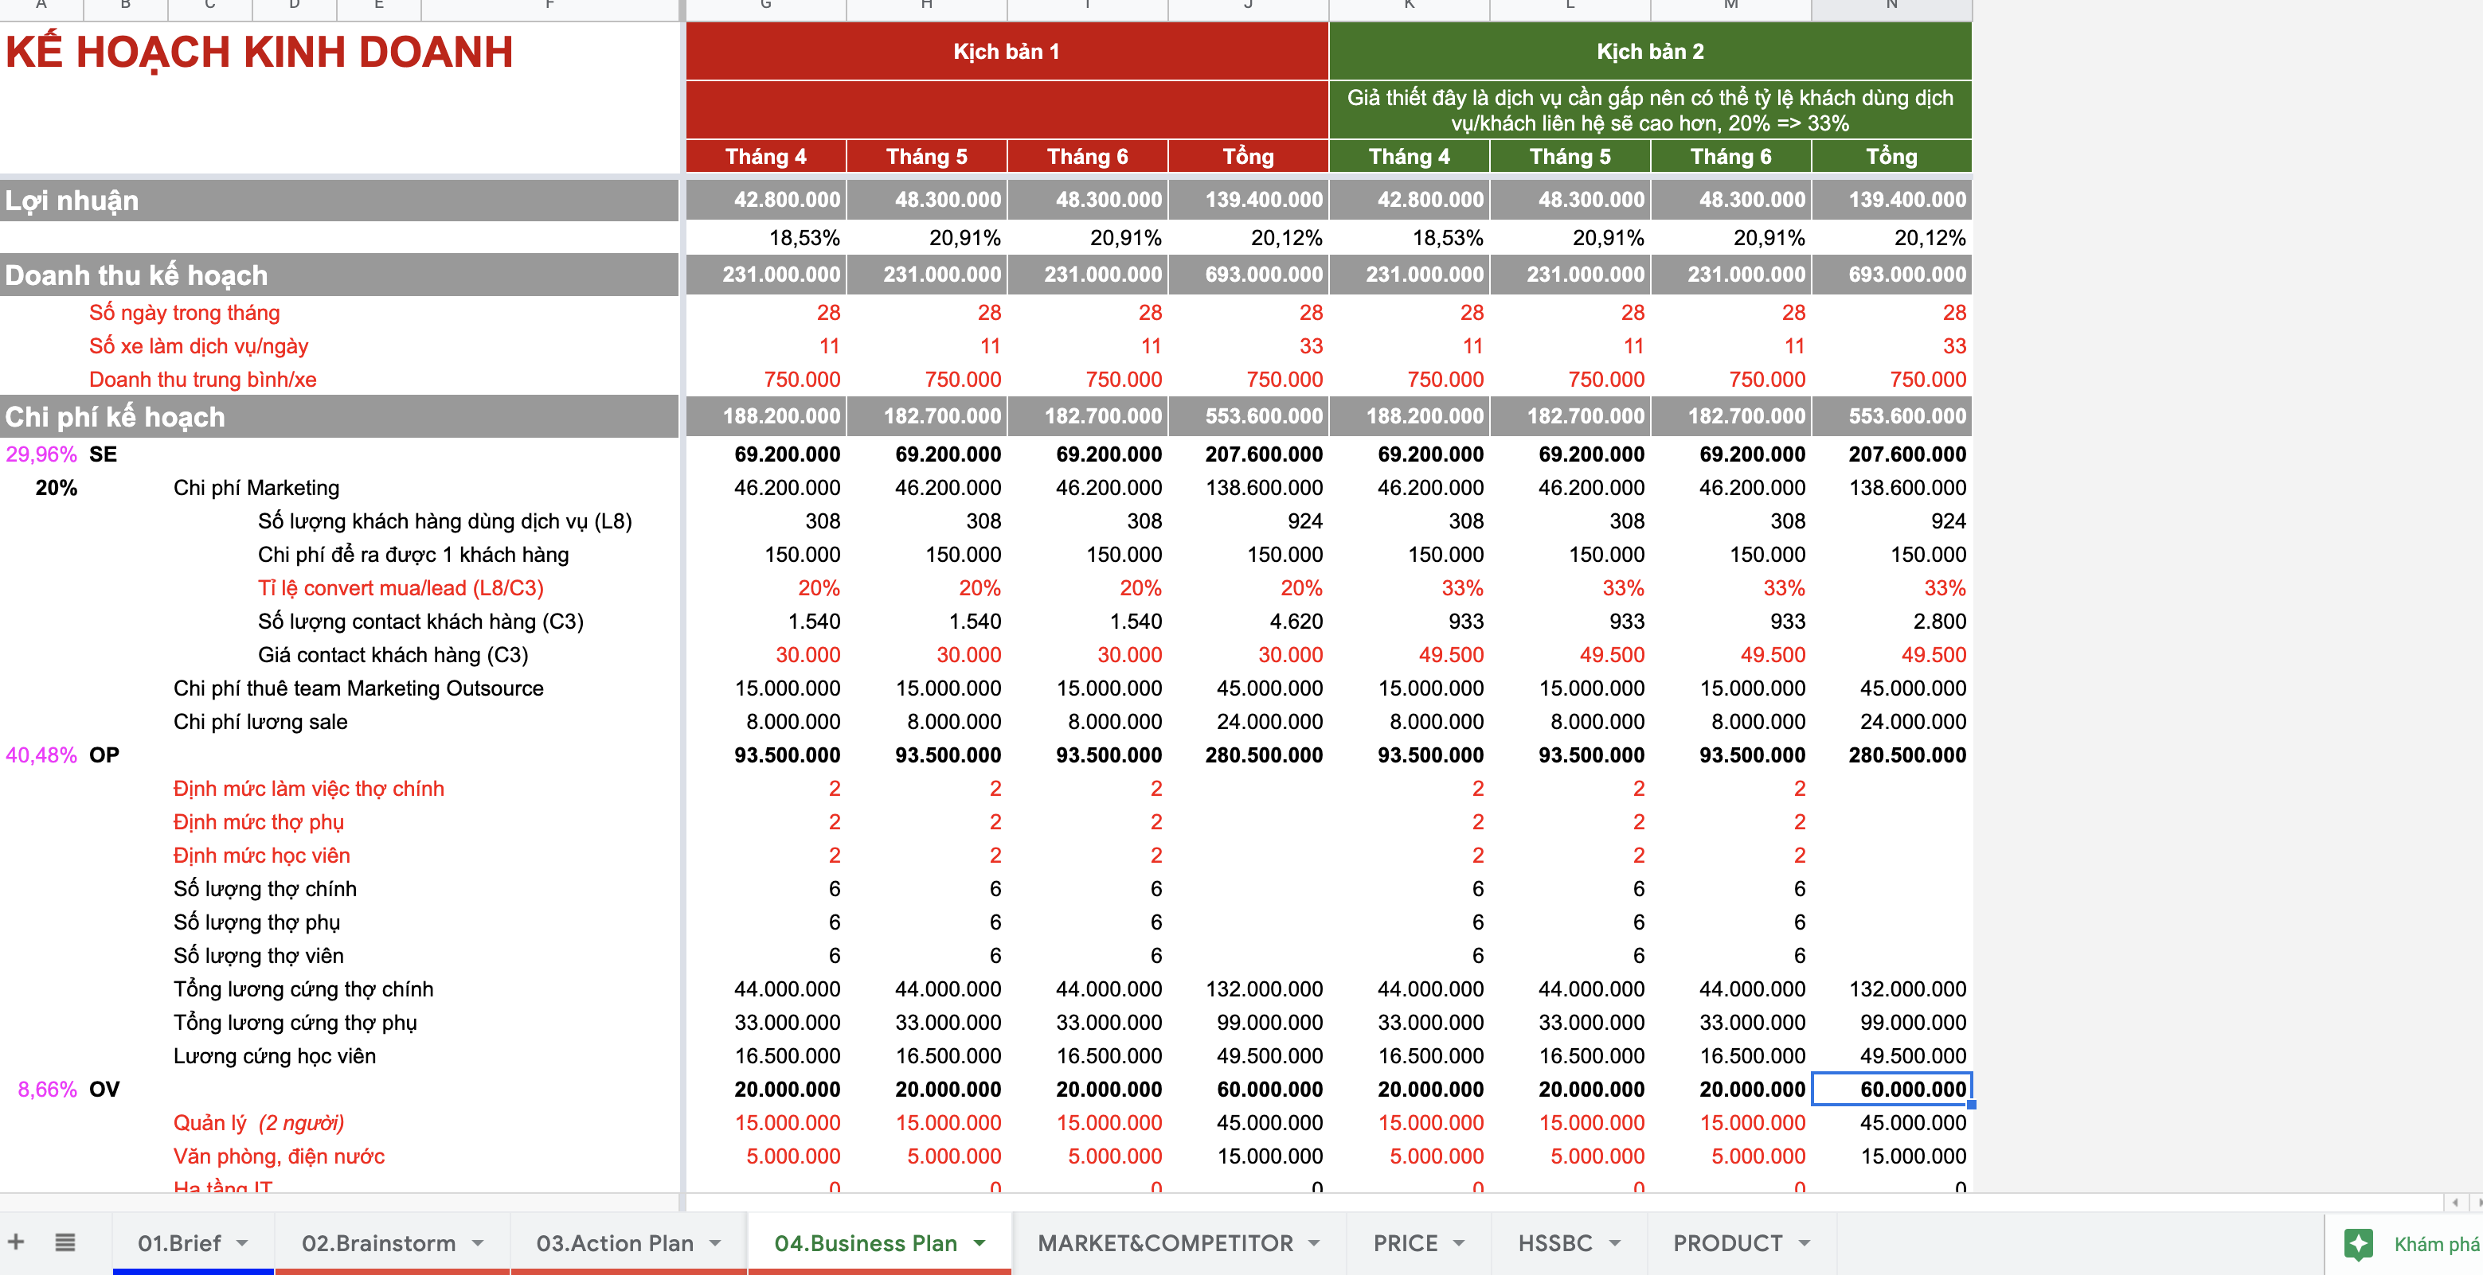Click the KẾ HOẠCH KINH DOANH title cell

[260, 53]
